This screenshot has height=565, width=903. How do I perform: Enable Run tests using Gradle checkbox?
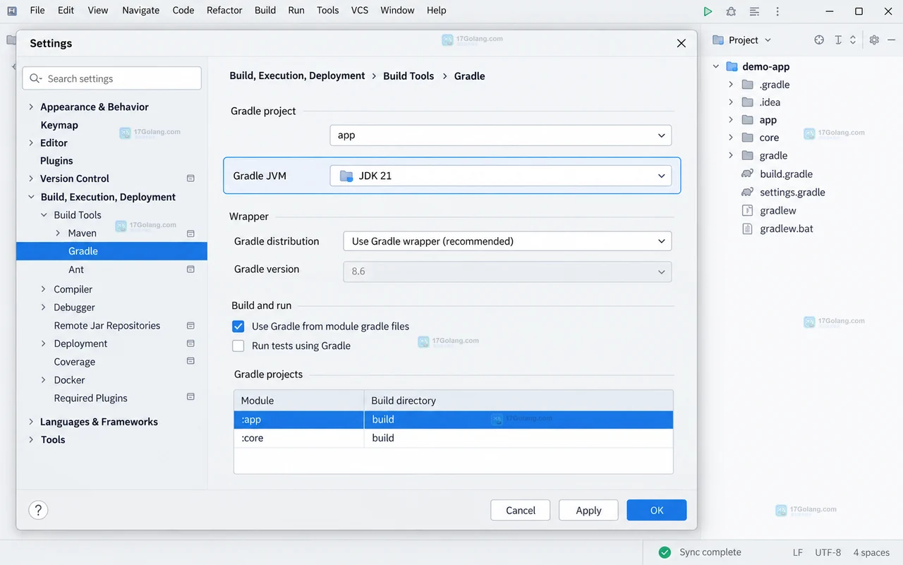[x=238, y=346]
